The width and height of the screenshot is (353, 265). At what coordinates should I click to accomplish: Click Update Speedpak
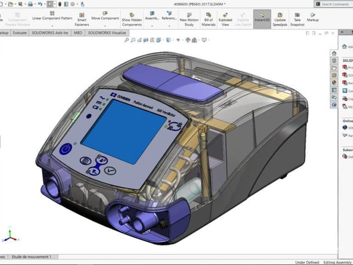[x=280, y=19]
